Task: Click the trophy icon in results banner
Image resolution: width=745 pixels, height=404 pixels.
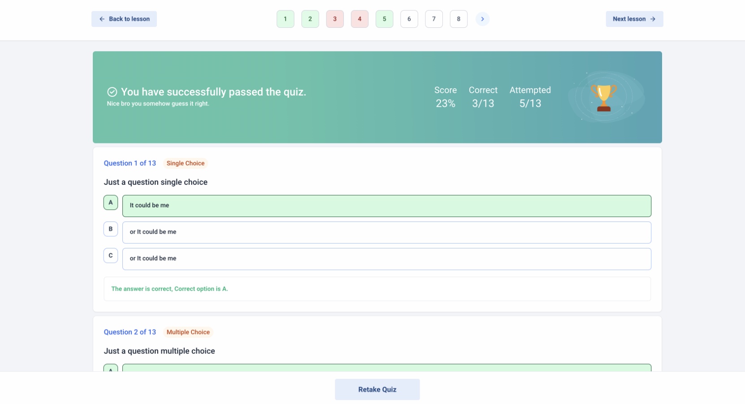Action: coord(603,97)
